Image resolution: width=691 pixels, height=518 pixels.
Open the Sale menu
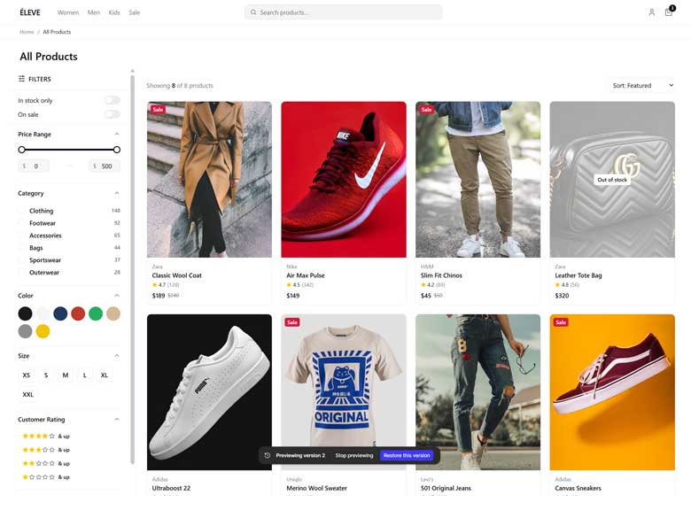coord(135,12)
